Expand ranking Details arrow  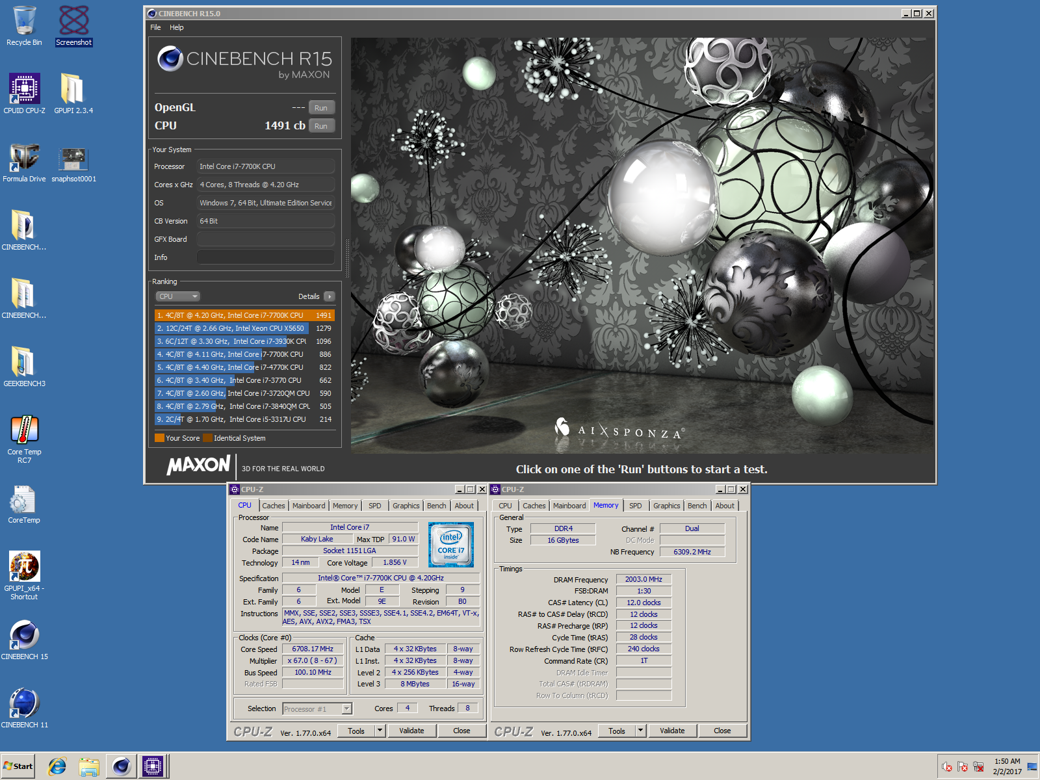[x=330, y=296]
